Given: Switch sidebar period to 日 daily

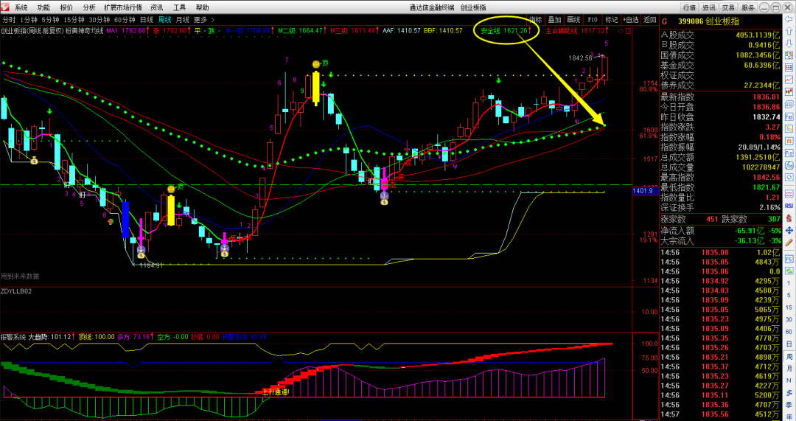Looking at the screenshot, I should pyautogui.click(x=789, y=344).
